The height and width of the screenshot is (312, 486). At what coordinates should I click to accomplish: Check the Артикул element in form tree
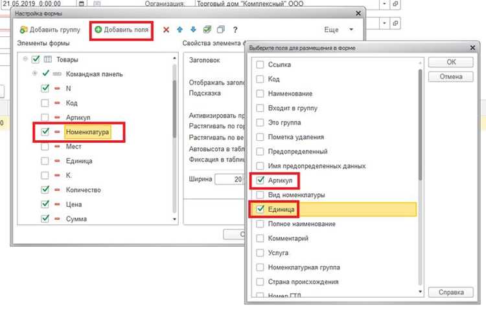[45, 118]
